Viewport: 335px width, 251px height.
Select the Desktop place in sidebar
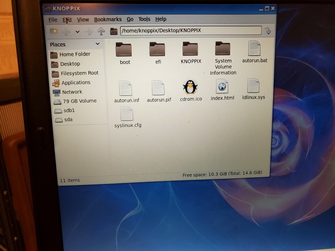[x=71, y=64]
